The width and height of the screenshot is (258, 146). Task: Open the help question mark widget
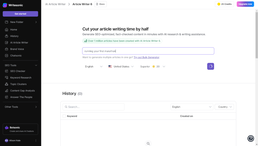pos(251,138)
